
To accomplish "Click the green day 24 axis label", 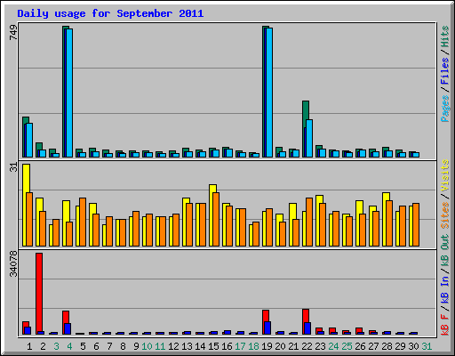I will pos(333,346).
